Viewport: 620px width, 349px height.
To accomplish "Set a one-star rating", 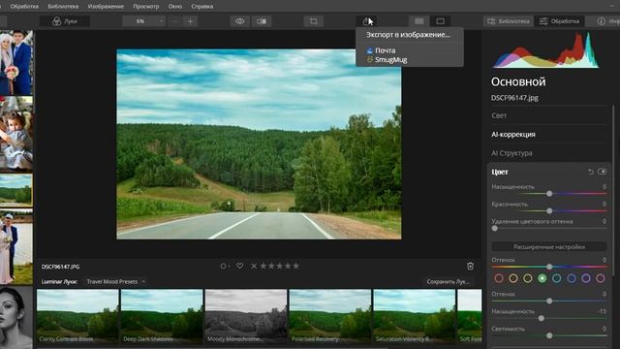I will pos(263,266).
